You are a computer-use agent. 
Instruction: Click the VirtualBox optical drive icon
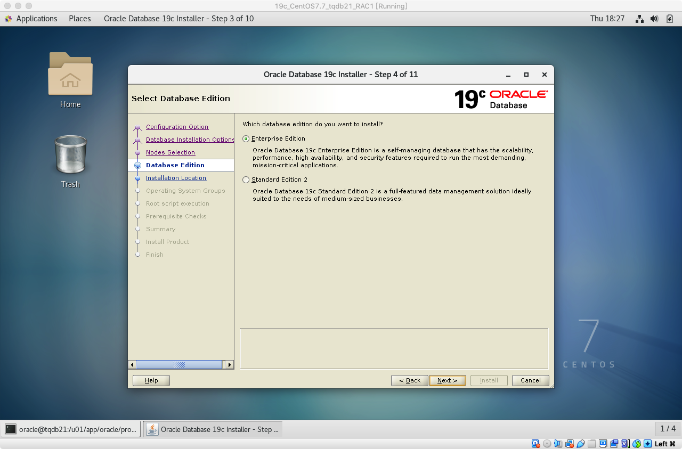pyautogui.click(x=547, y=444)
